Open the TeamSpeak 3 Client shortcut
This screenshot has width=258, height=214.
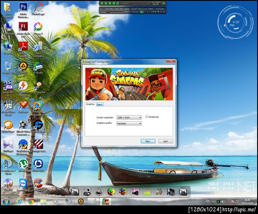8,167
